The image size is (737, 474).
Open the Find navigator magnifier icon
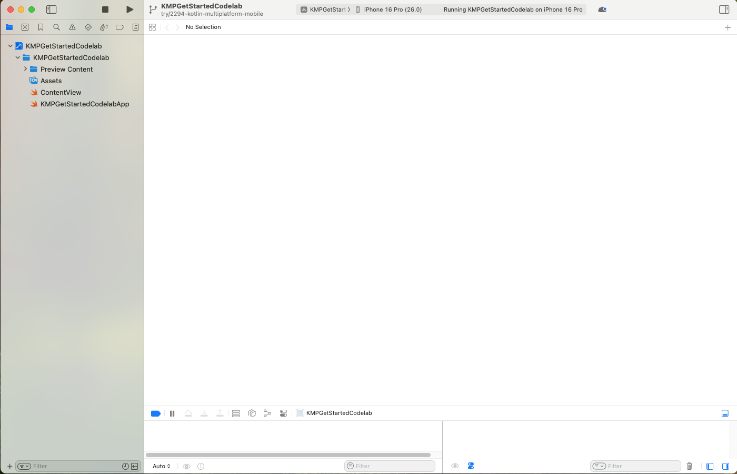pos(57,27)
